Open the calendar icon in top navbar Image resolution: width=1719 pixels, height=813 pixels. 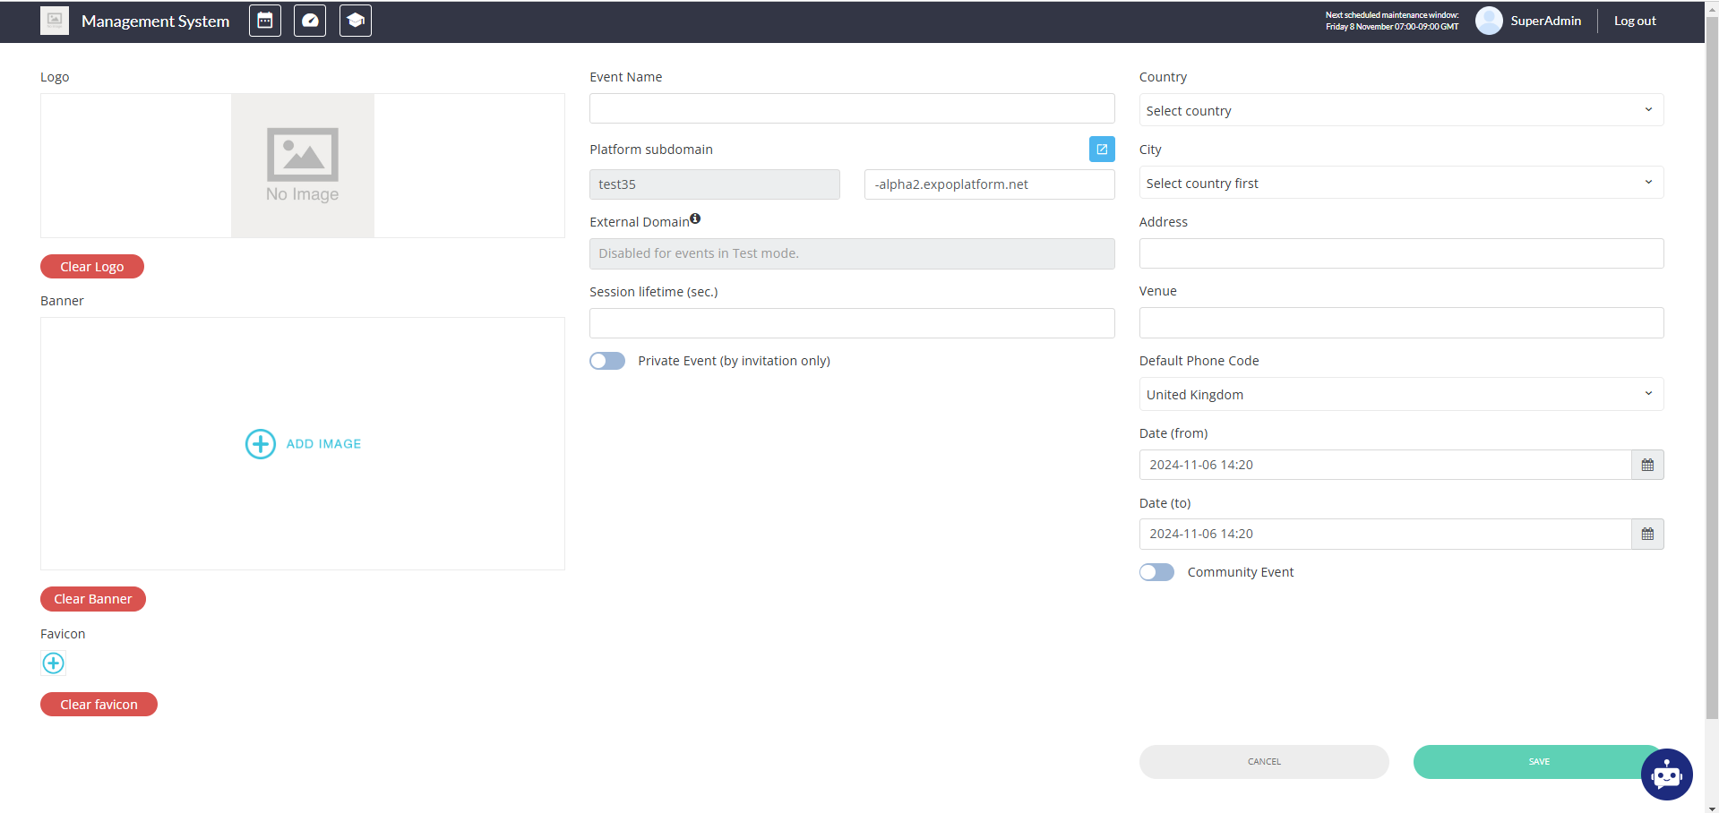click(x=265, y=21)
